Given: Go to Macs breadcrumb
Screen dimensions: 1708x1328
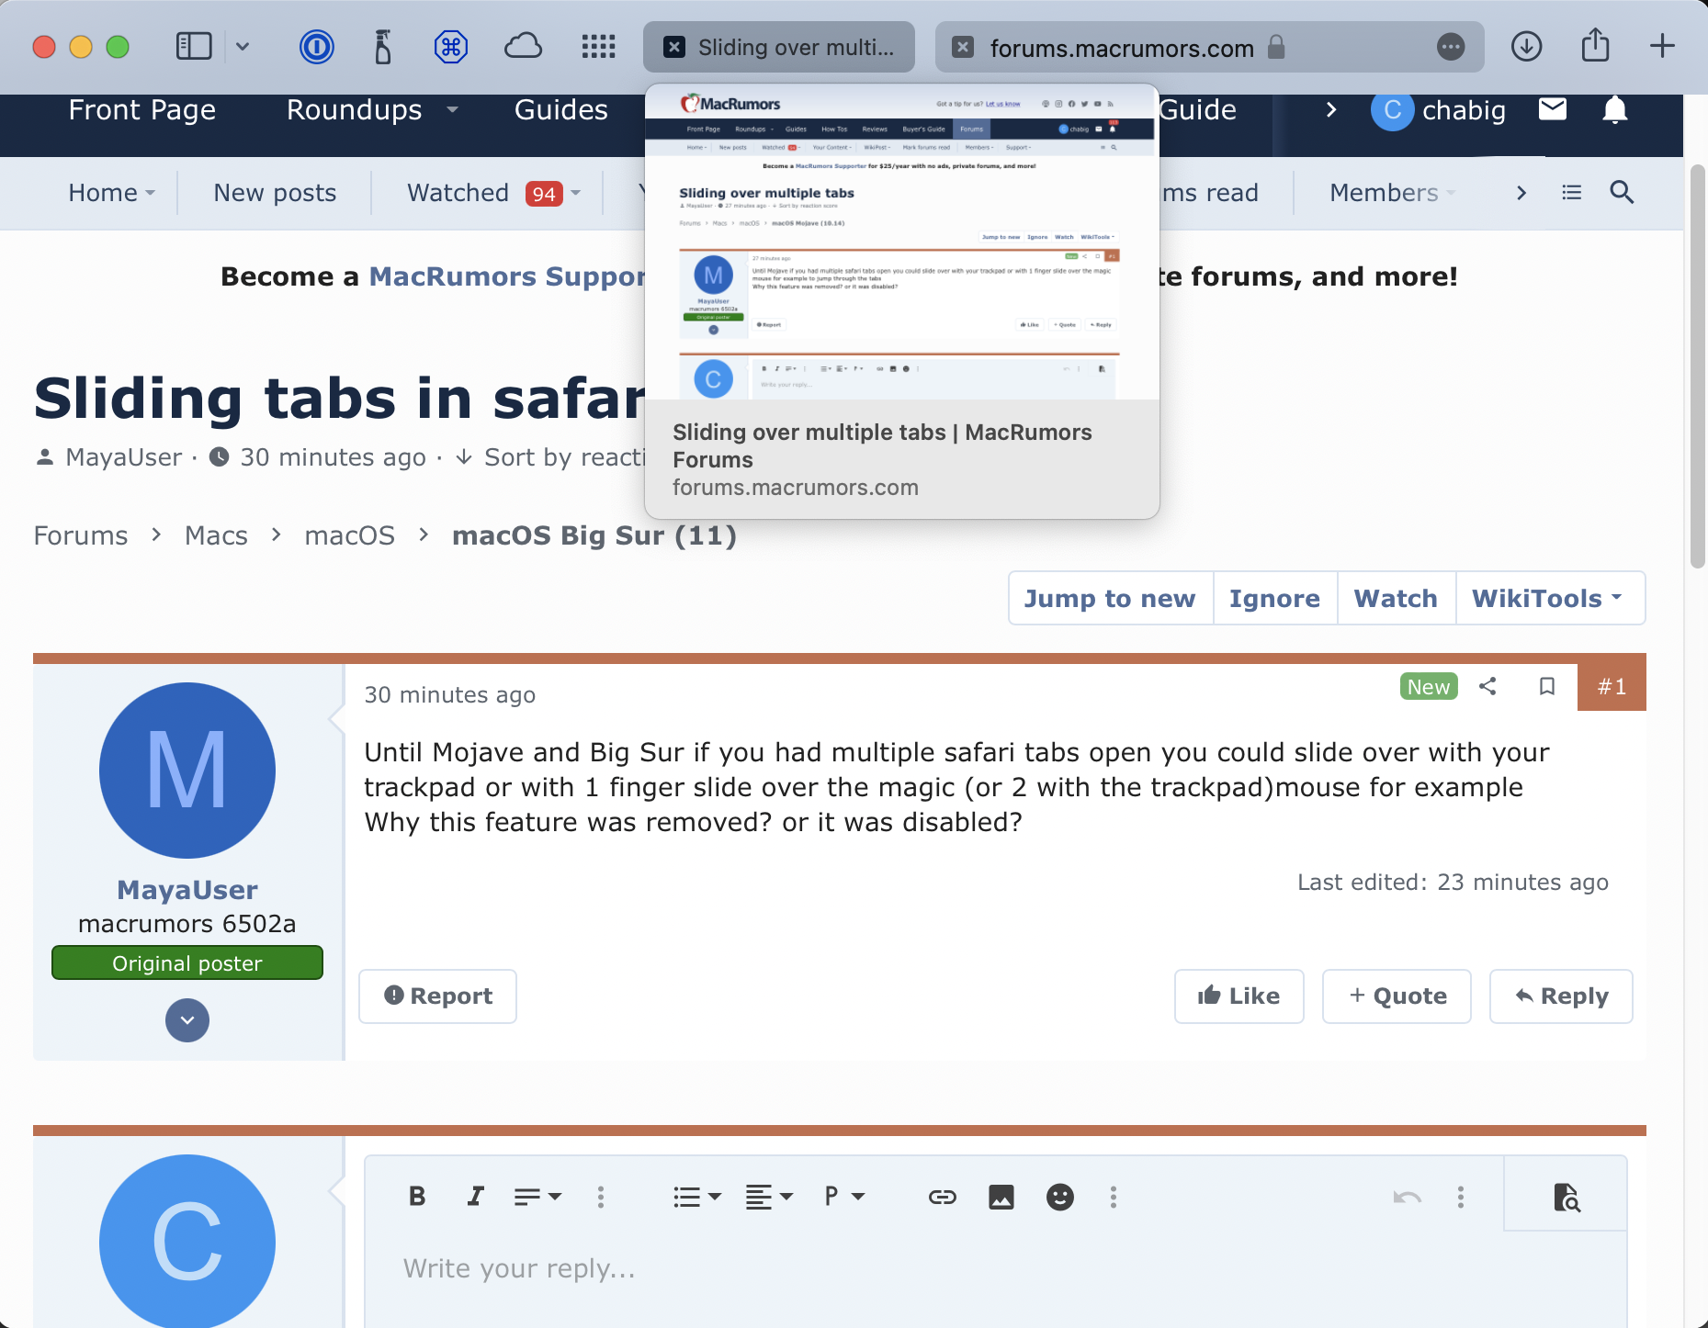Looking at the screenshot, I should 216,535.
